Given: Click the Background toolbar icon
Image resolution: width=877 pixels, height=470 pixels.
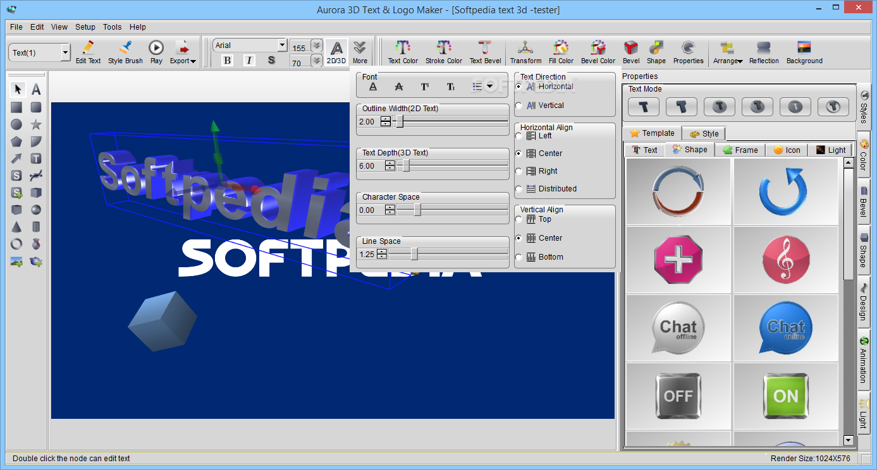Looking at the screenshot, I should (804, 52).
